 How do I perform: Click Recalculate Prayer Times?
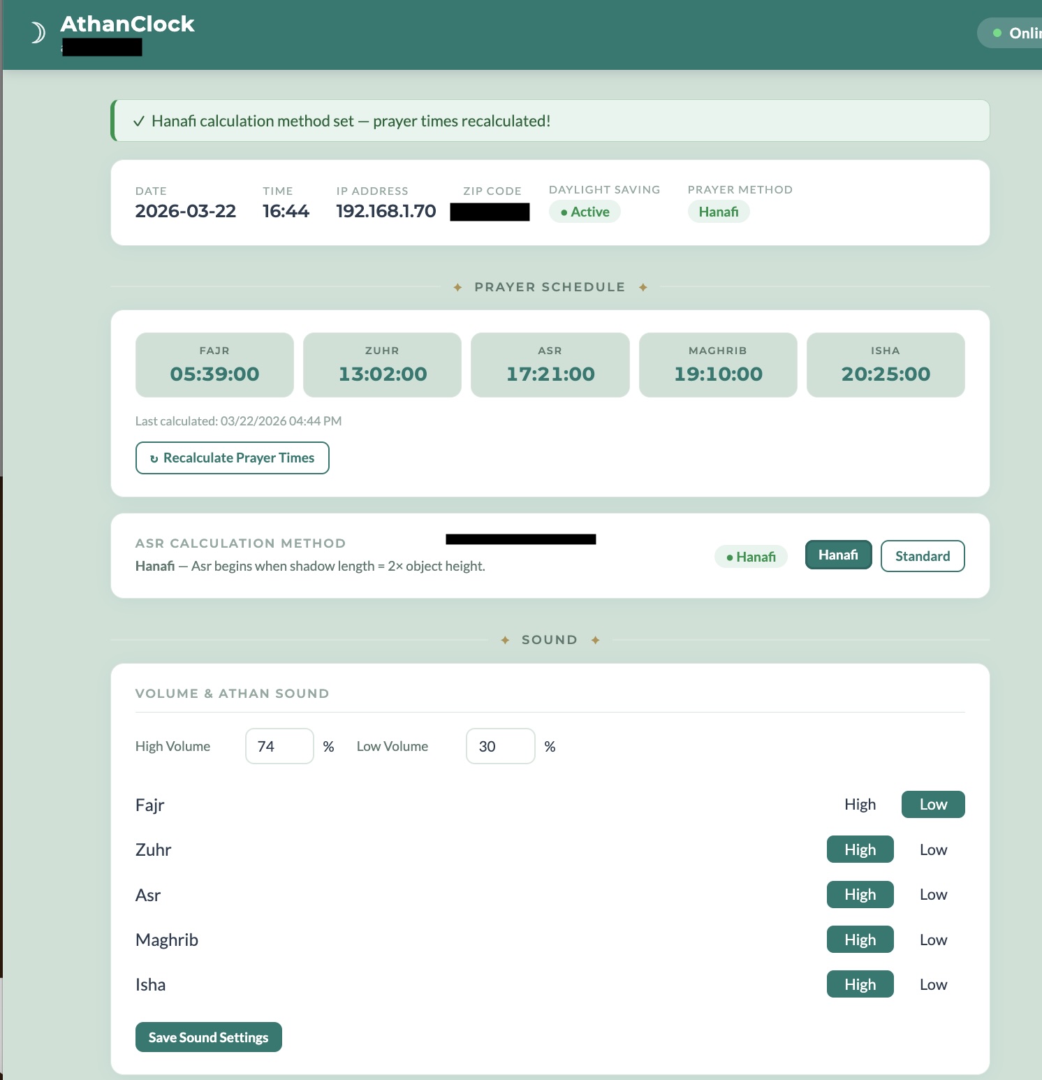click(x=232, y=458)
